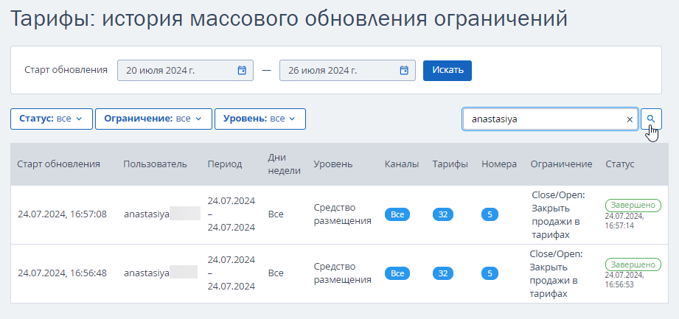This screenshot has height=319, width=679.
Task: Focus the anastasiya search input
Action: tap(550, 119)
